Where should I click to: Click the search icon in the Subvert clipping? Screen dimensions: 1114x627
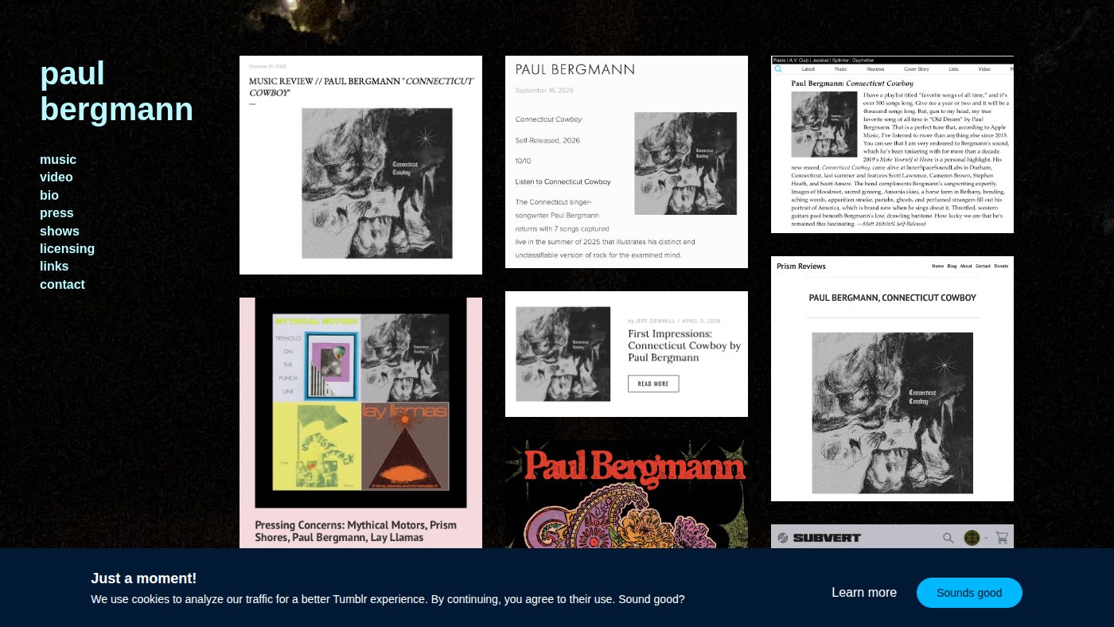[x=948, y=538]
